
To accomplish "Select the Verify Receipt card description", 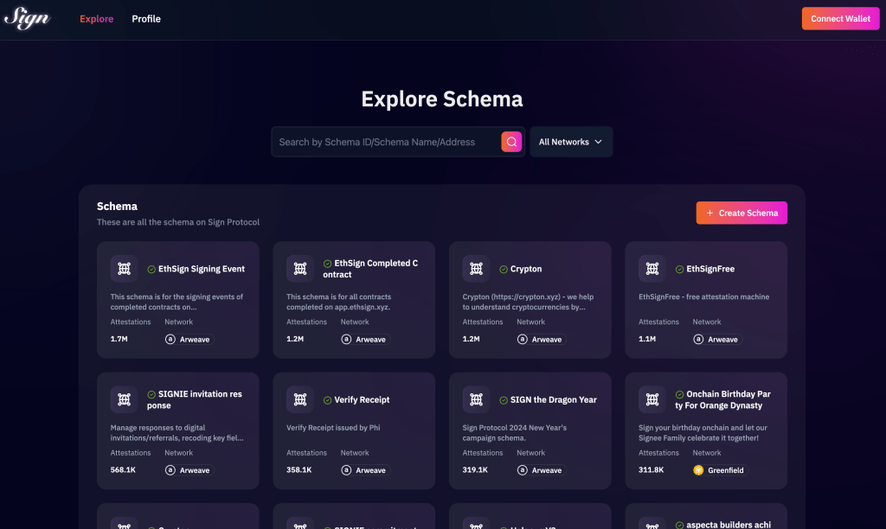I will coord(333,428).
